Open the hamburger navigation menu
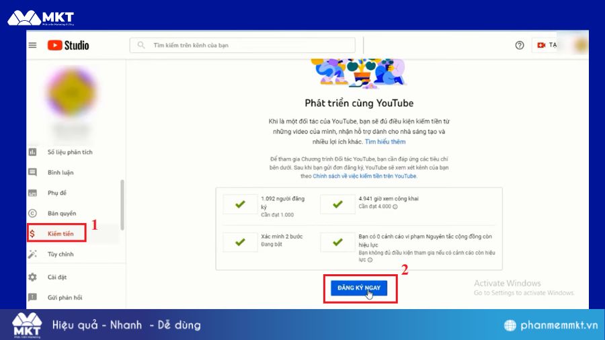Screen dimensions: 605x340 tap(32, 45)
